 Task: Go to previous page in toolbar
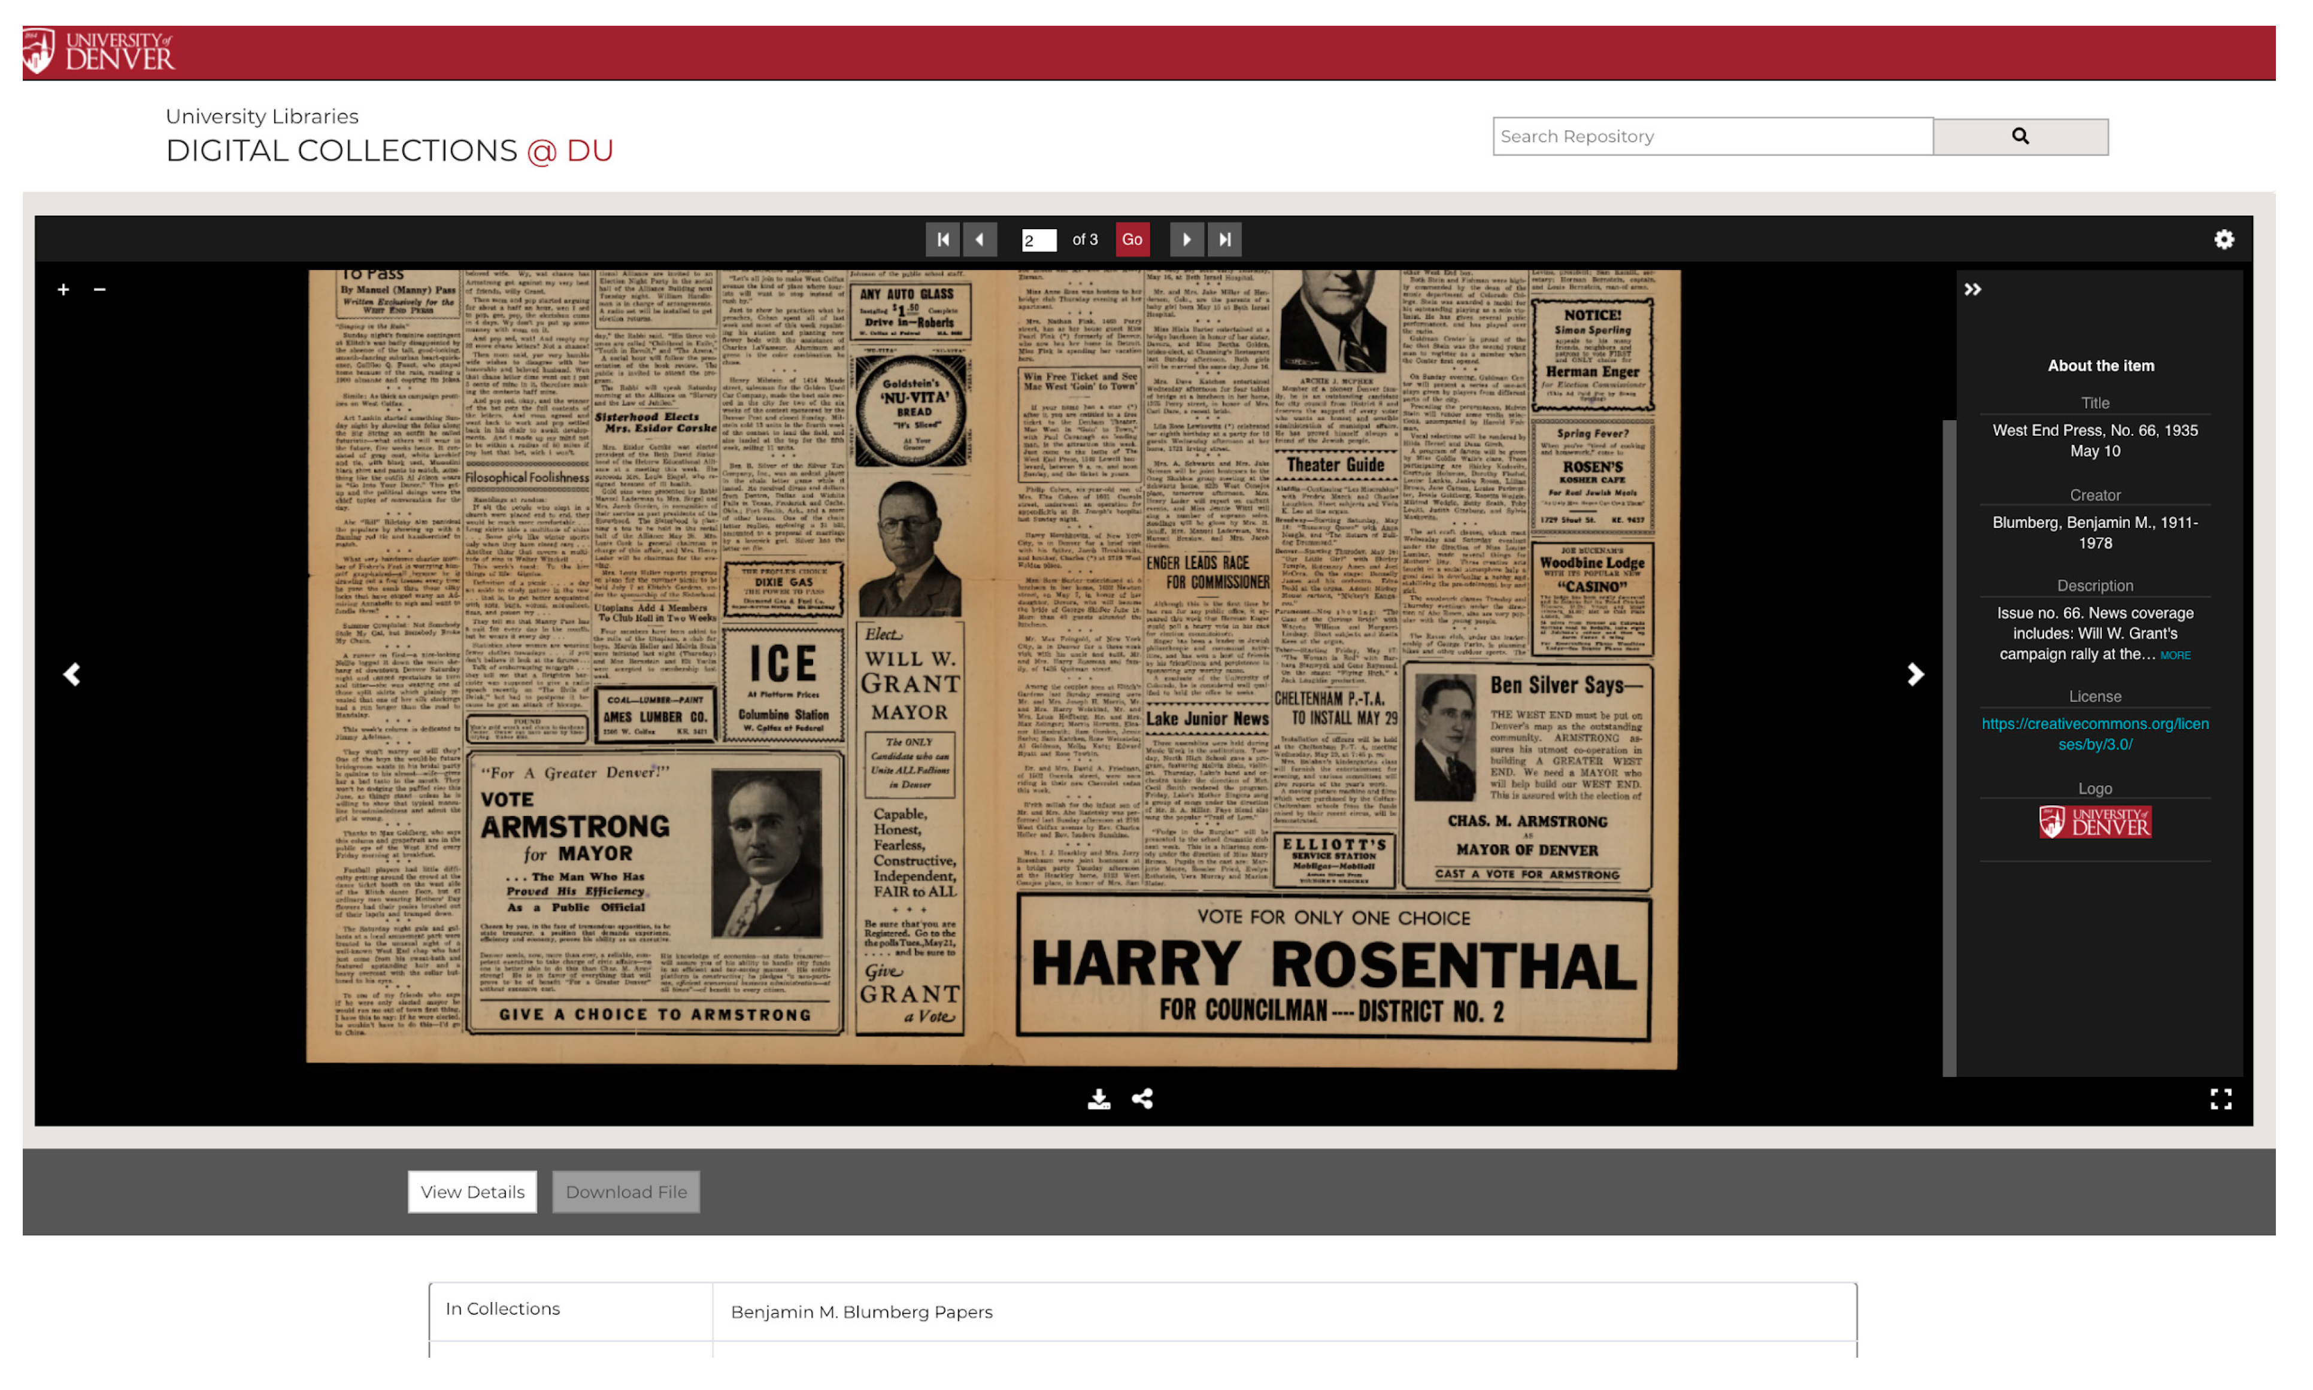[979, 240]
